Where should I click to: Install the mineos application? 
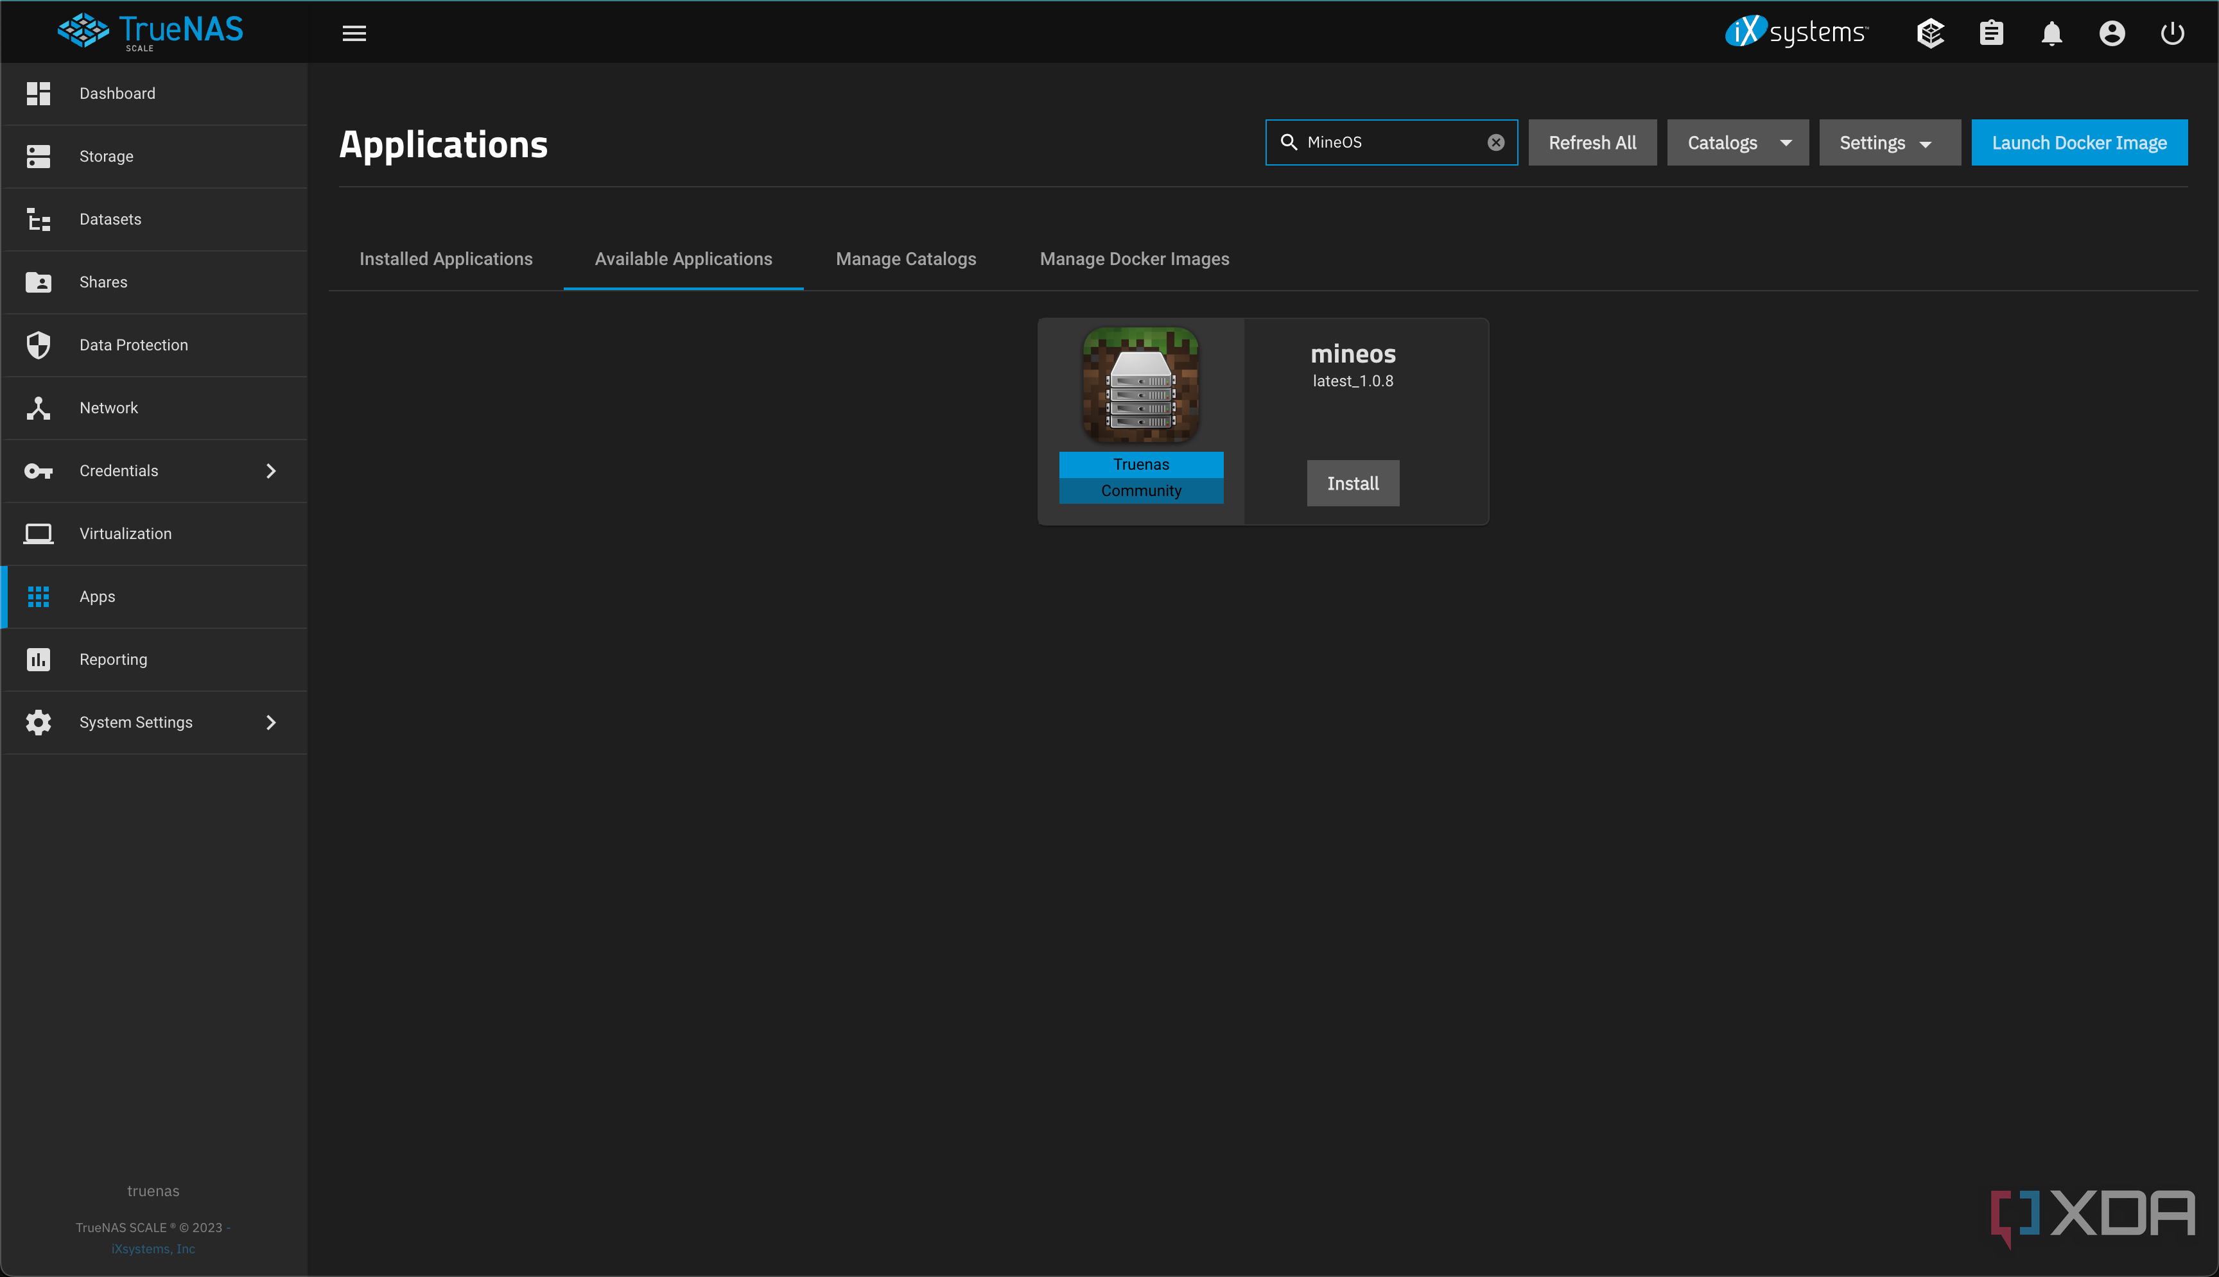pyautogui.click(x=1353, y=483)
